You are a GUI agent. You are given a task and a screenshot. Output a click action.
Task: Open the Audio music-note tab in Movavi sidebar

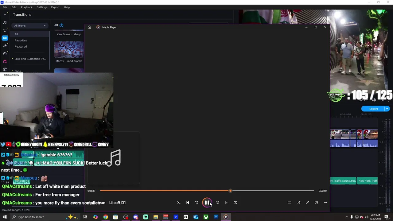point(5,22)
